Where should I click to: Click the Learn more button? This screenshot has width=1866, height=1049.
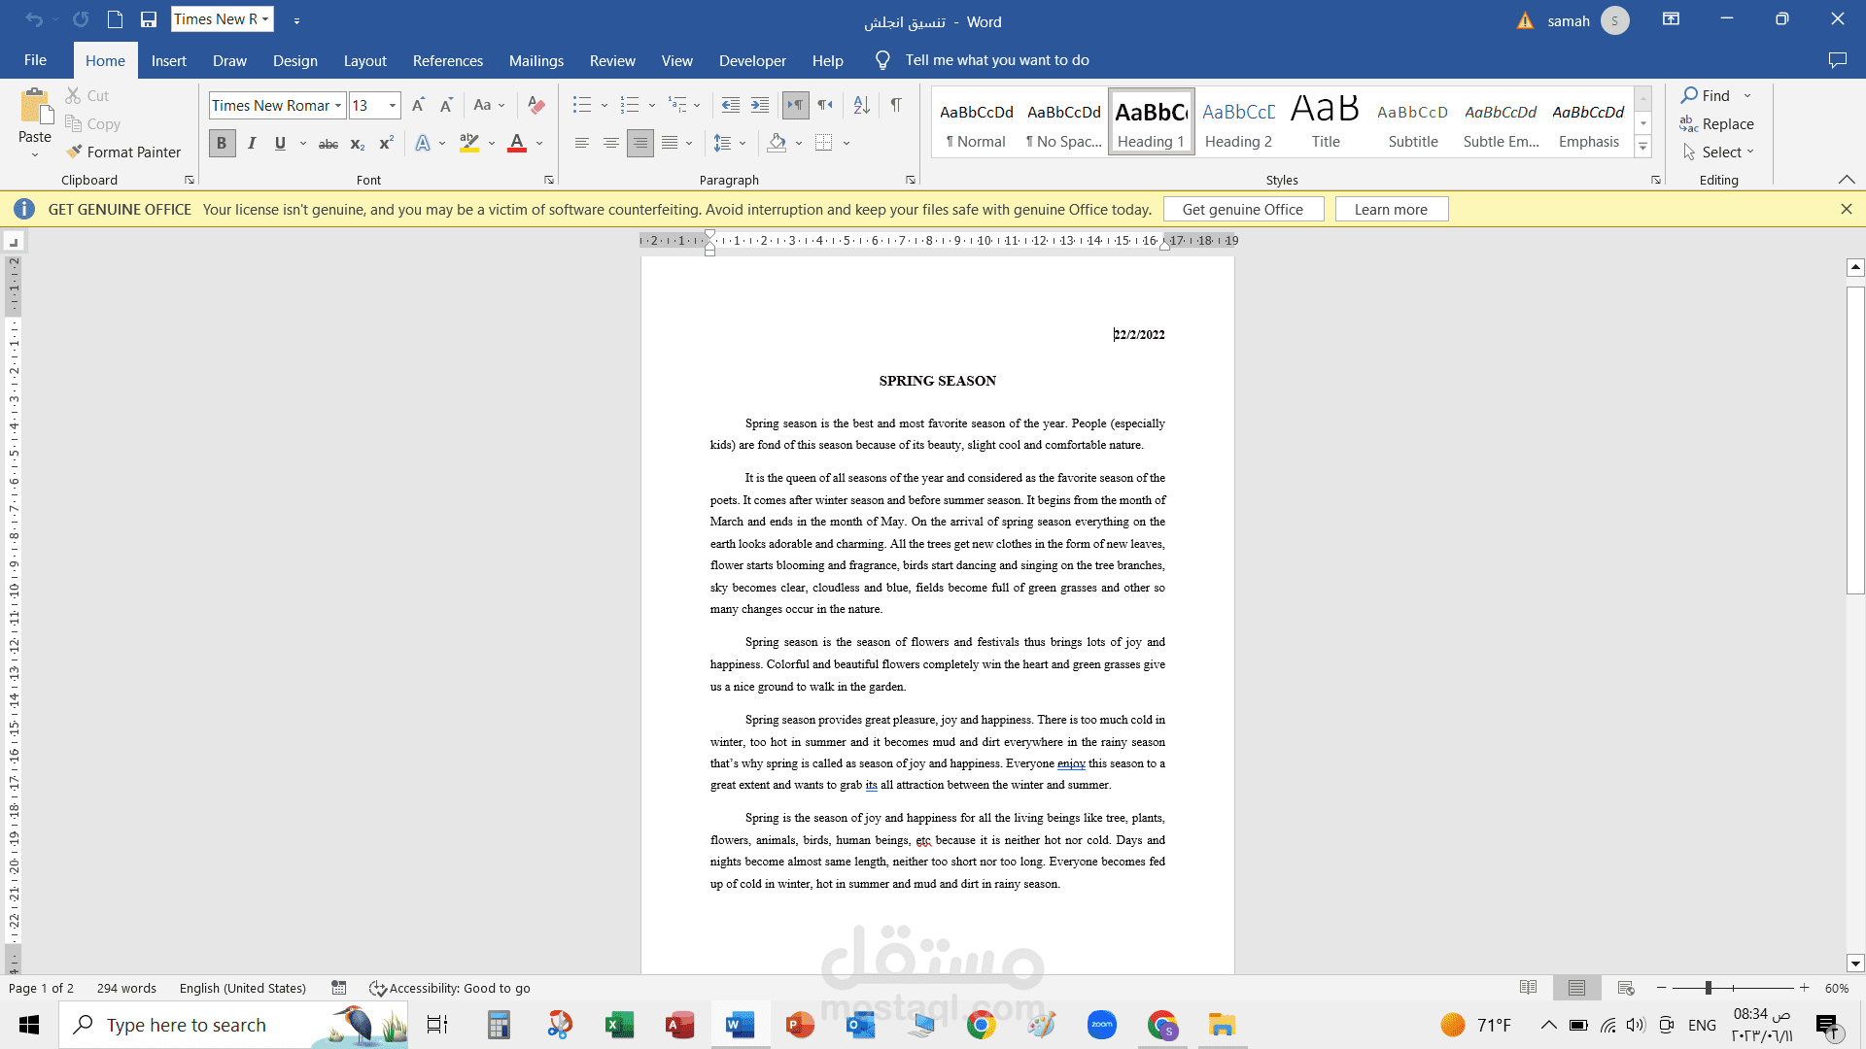tap(1392, 209)
